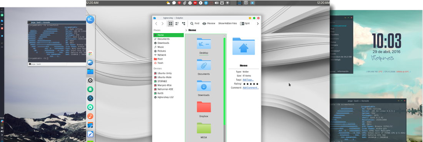The width and height of the screenshot is (423, 142).
Task: Launch the blue file manager dock icon
Action: coord(90,72)
